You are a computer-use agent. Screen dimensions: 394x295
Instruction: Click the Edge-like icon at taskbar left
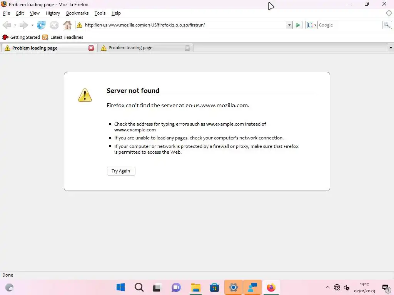(x=9, y=287)
